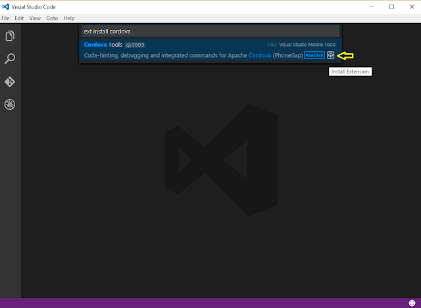Click the 1.0.3 version number

tap(272, 45)
